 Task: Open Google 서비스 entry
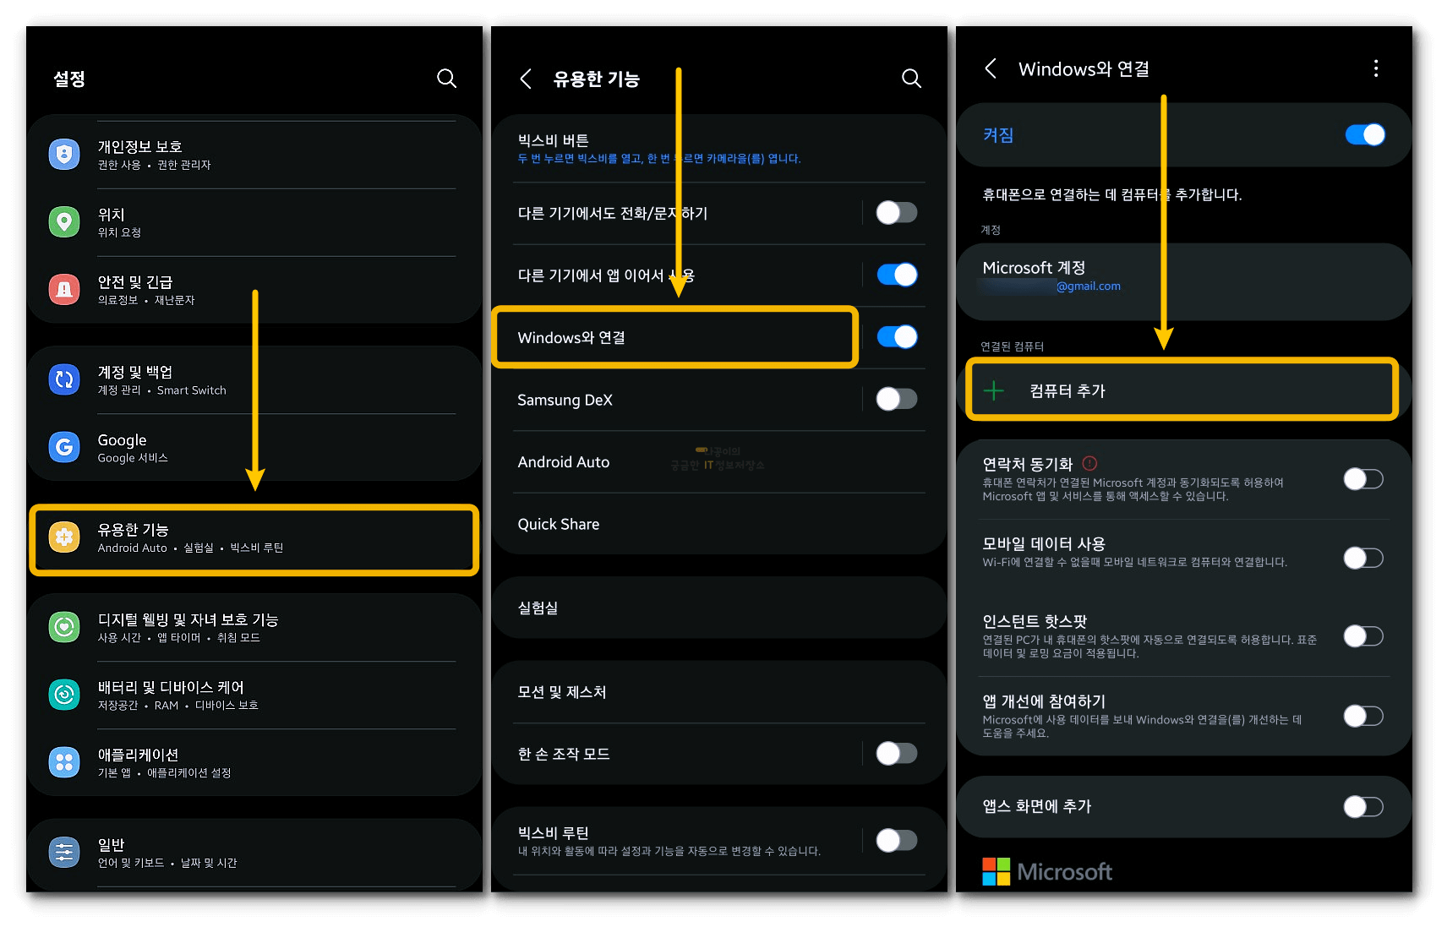coord(254,448)
